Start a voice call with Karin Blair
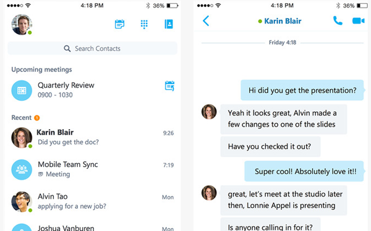This screenshot has width=371, height=231. (x=338, y=21)
